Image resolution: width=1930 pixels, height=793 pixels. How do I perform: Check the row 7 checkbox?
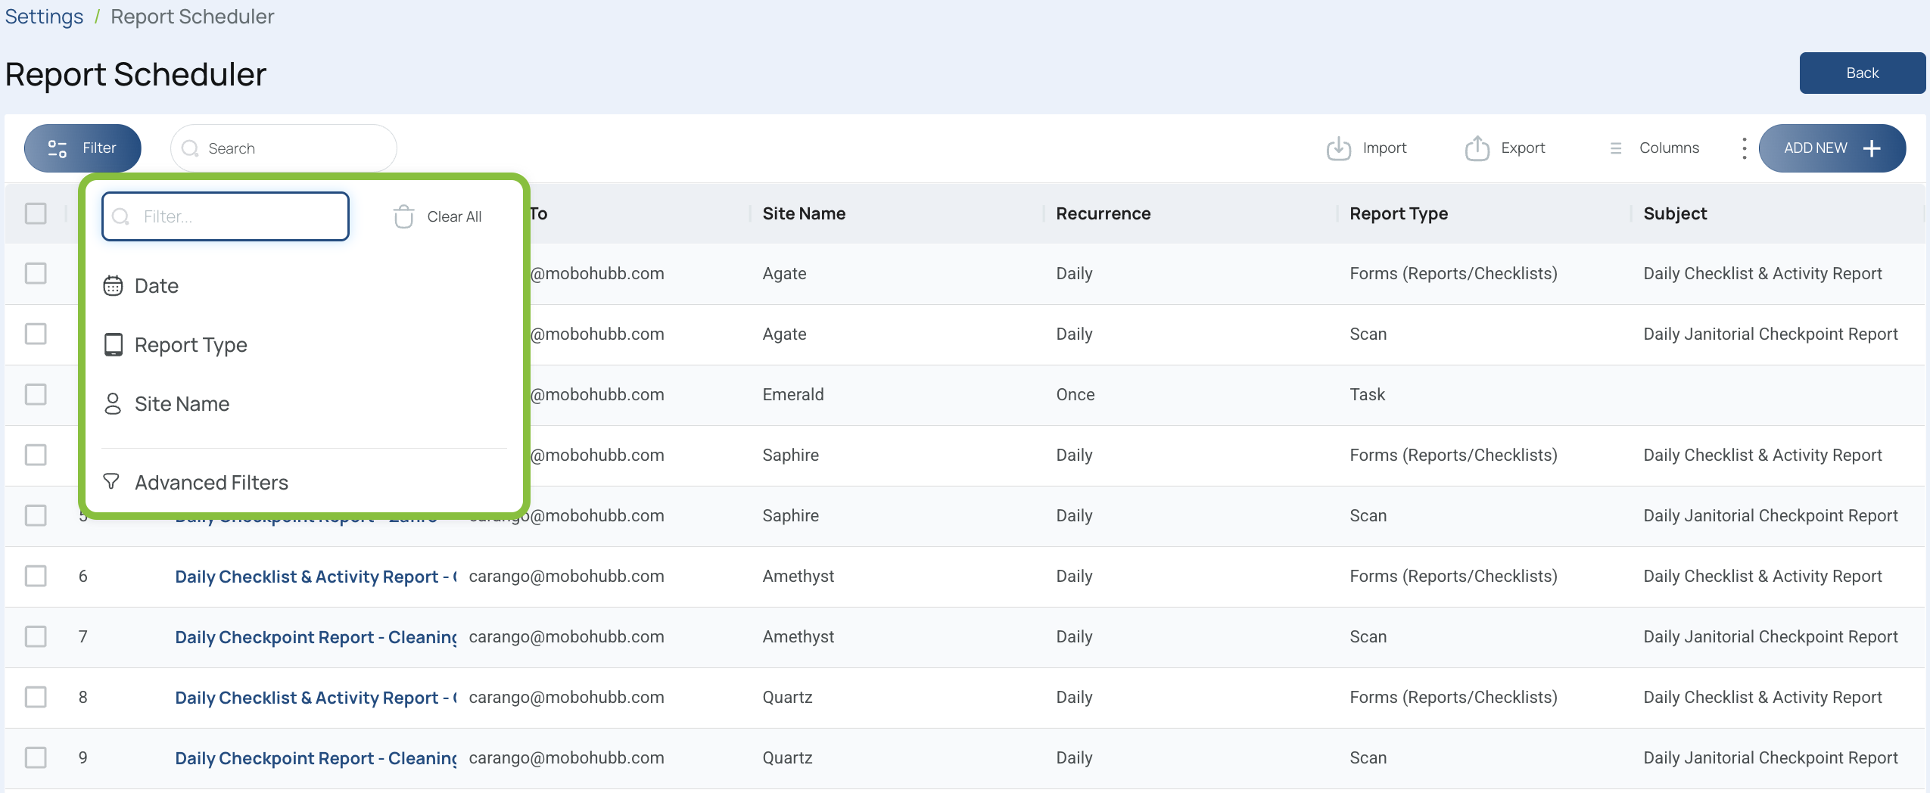(36, 636)
